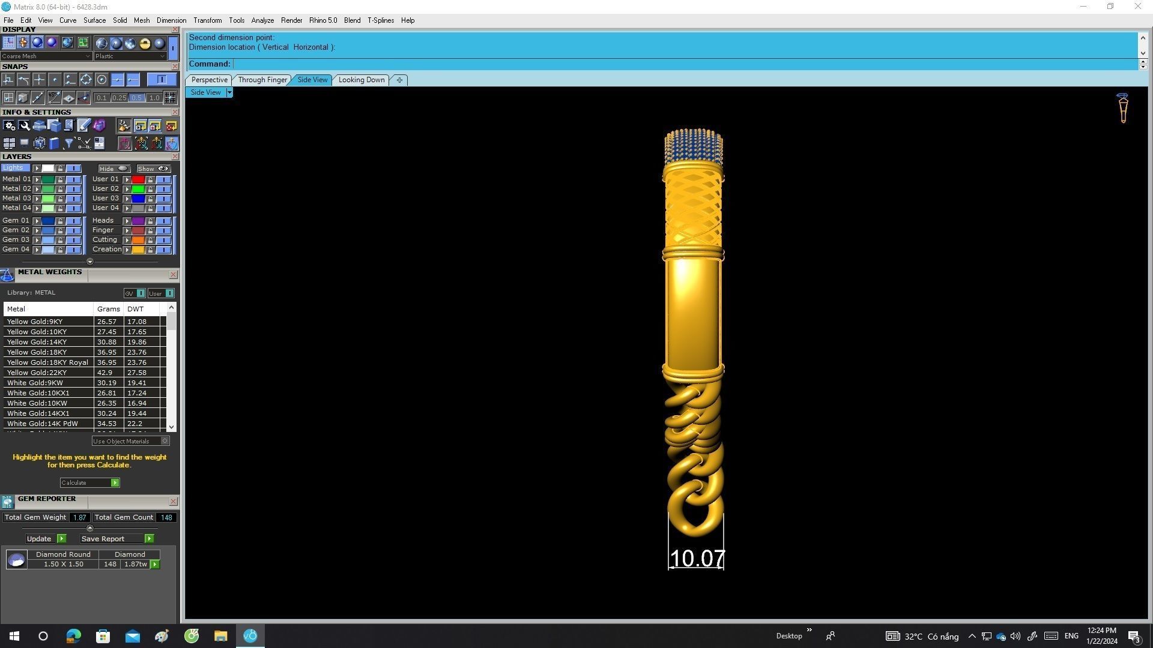
Task: Show all layers with the eye button
Action: (154, 169)
